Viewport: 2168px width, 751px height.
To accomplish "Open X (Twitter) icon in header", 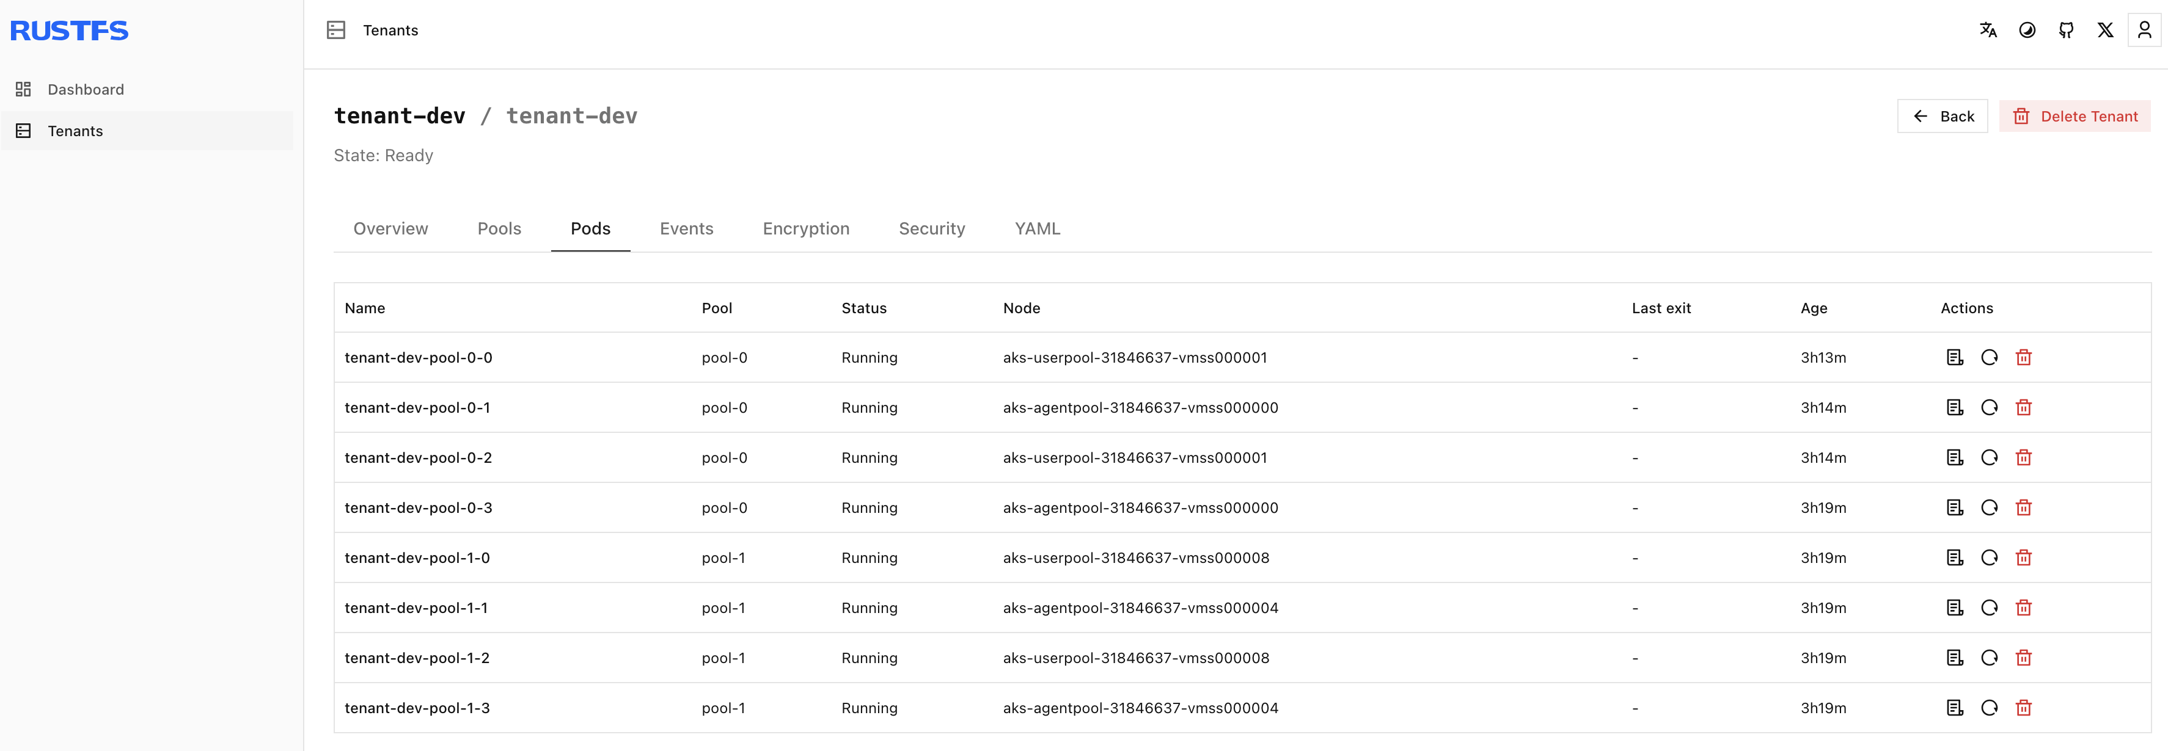I will 2105,31.
